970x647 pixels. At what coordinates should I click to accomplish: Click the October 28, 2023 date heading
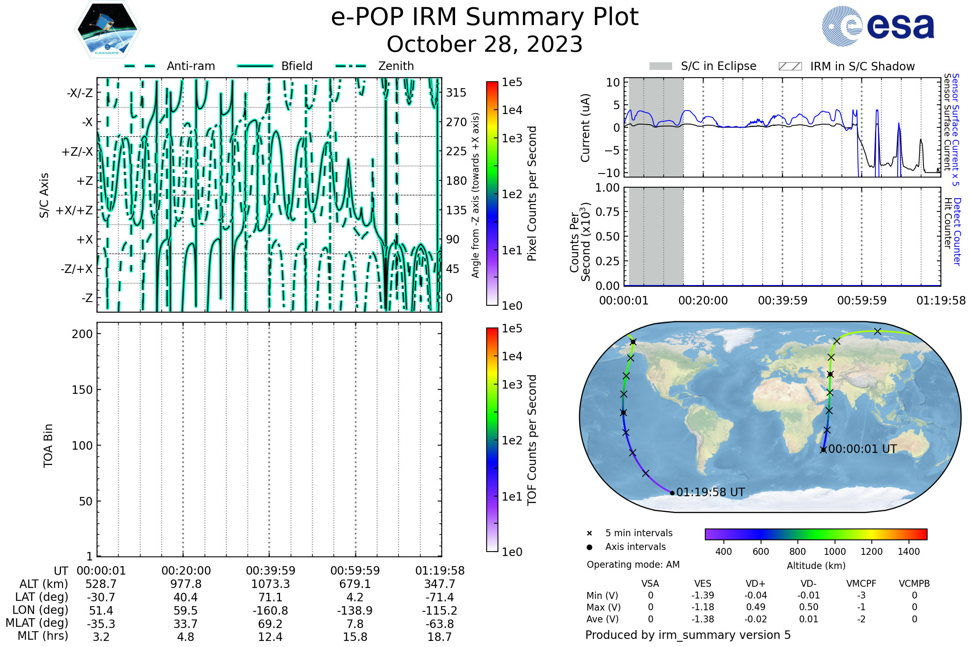point(485,44)
